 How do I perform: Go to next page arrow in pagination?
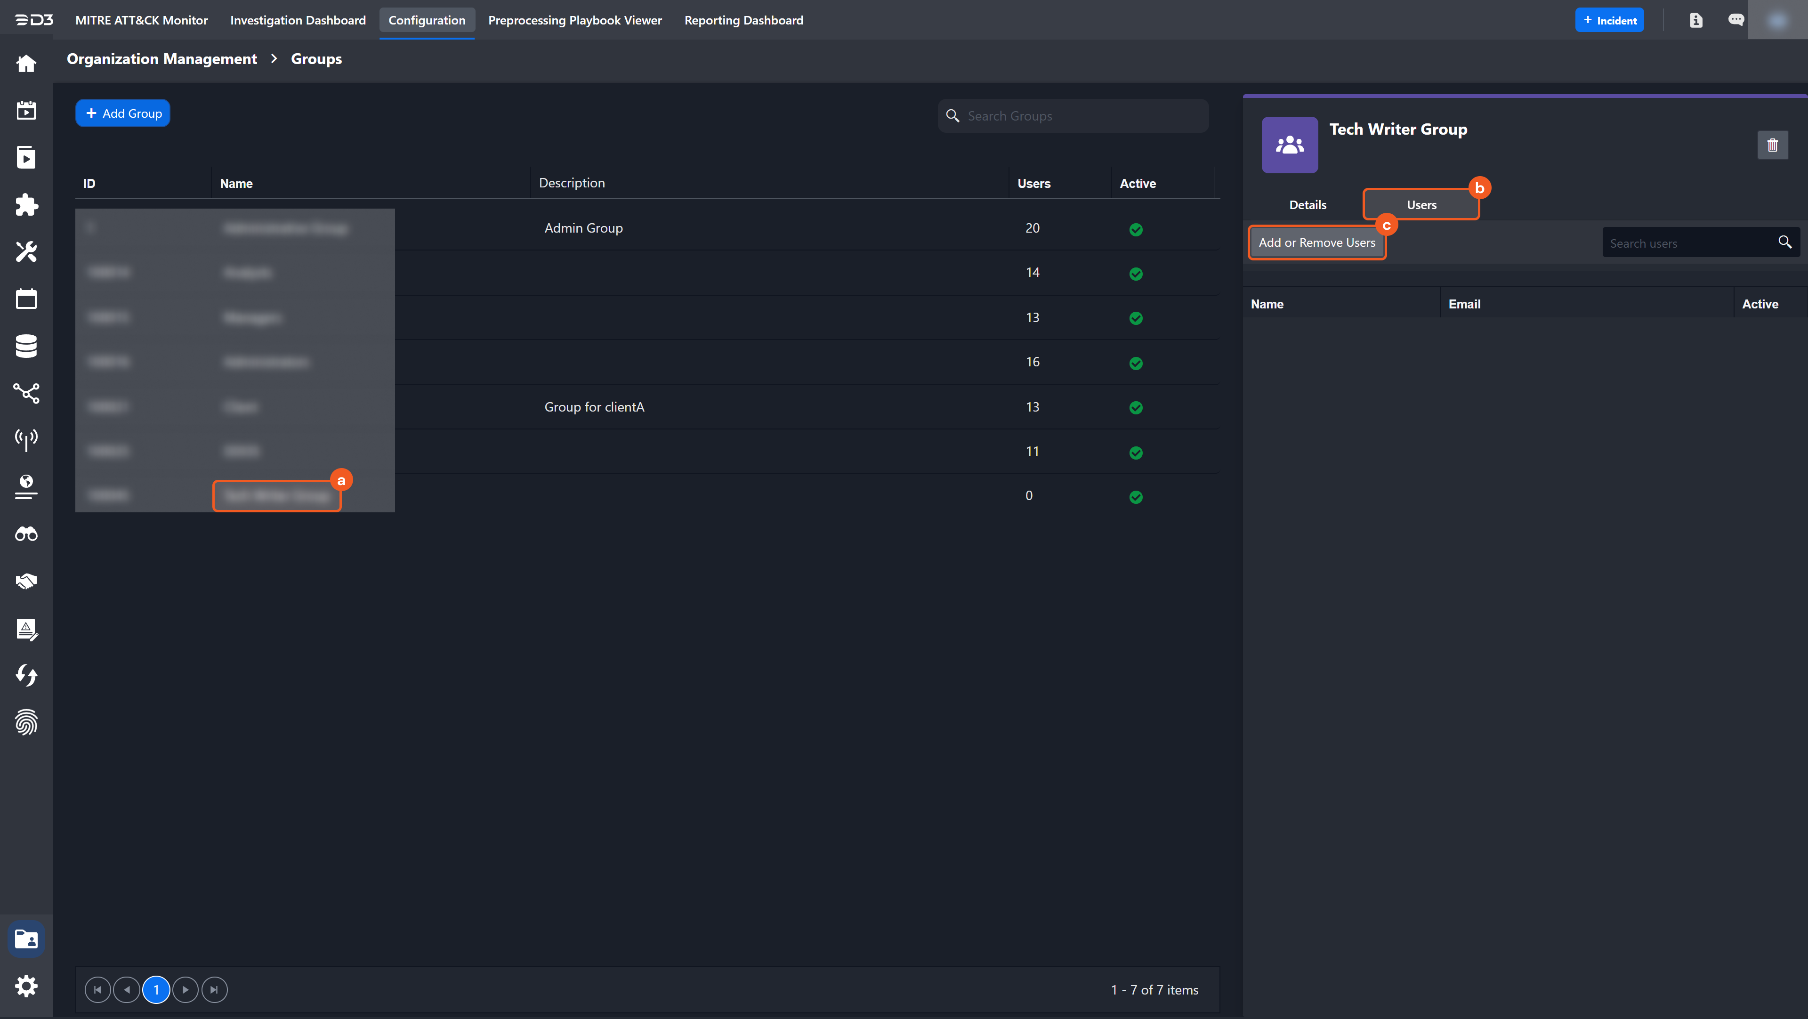tap(186, 989)
